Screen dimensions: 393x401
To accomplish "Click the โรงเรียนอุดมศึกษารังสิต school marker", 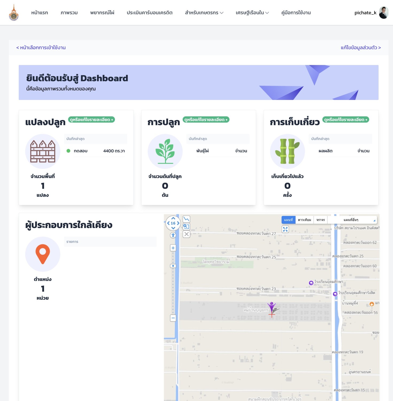I will tap(335, 294).
